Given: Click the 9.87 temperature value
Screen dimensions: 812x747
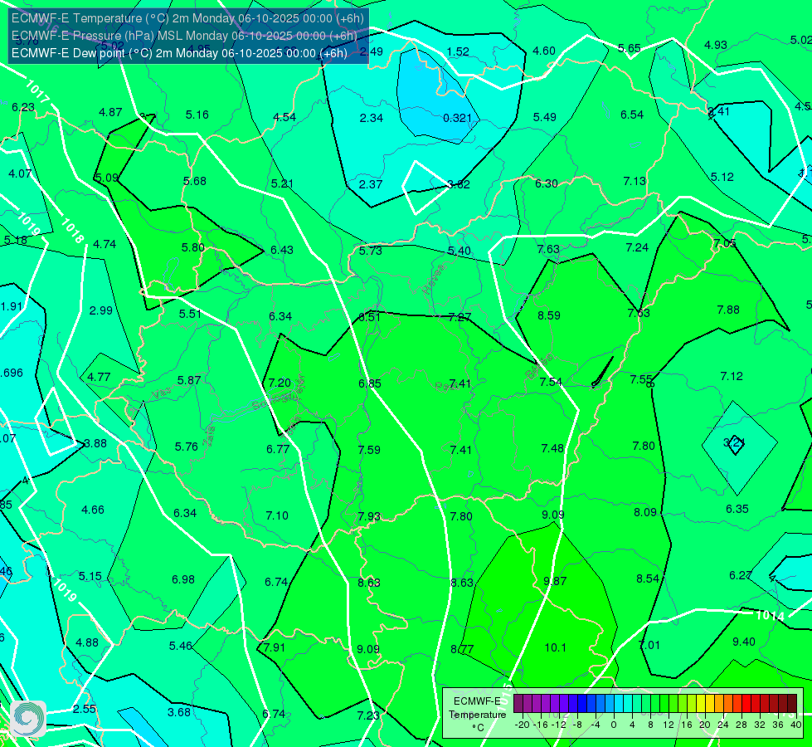Looking at the screenshot, I should click(x=555, y=581).
